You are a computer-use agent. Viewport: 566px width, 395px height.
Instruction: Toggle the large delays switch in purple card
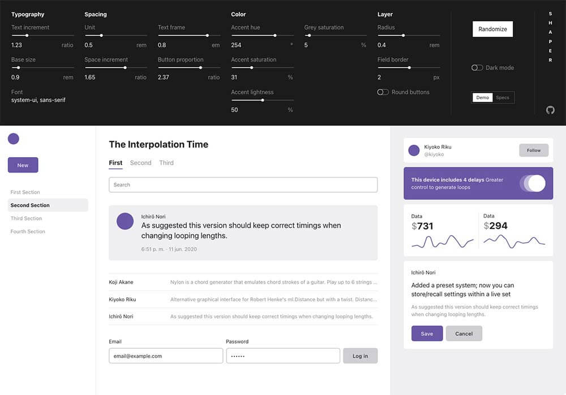[x=535, y=183]
